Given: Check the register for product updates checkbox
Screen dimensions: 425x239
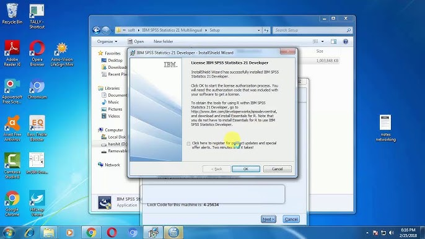Looking at the screenshot, I should [188, 144].
